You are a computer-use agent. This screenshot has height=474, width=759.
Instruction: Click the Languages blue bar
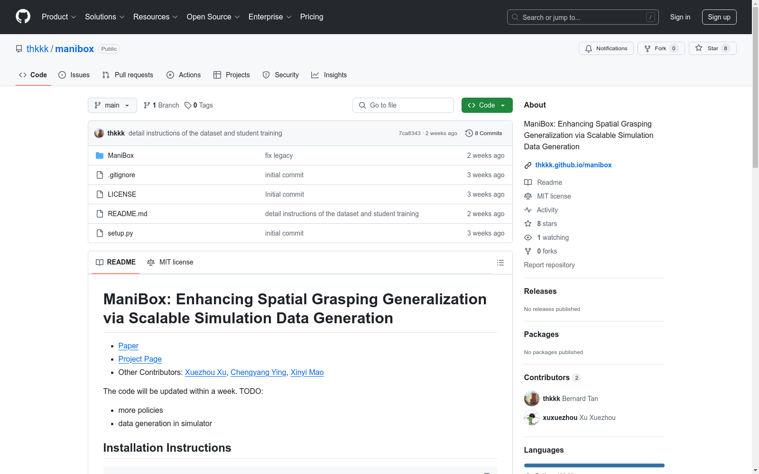594,465
